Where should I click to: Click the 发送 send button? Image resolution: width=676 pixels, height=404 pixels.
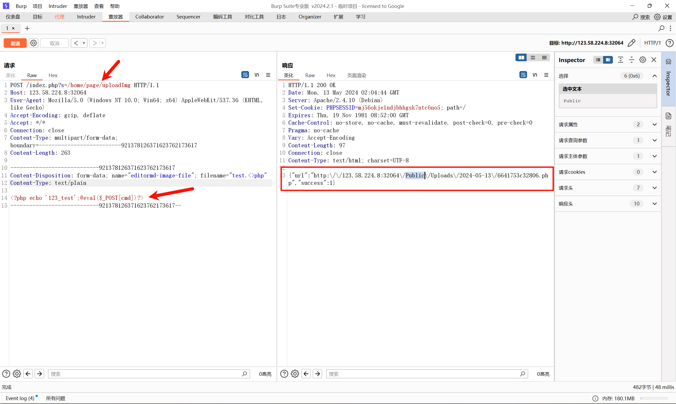15,43
